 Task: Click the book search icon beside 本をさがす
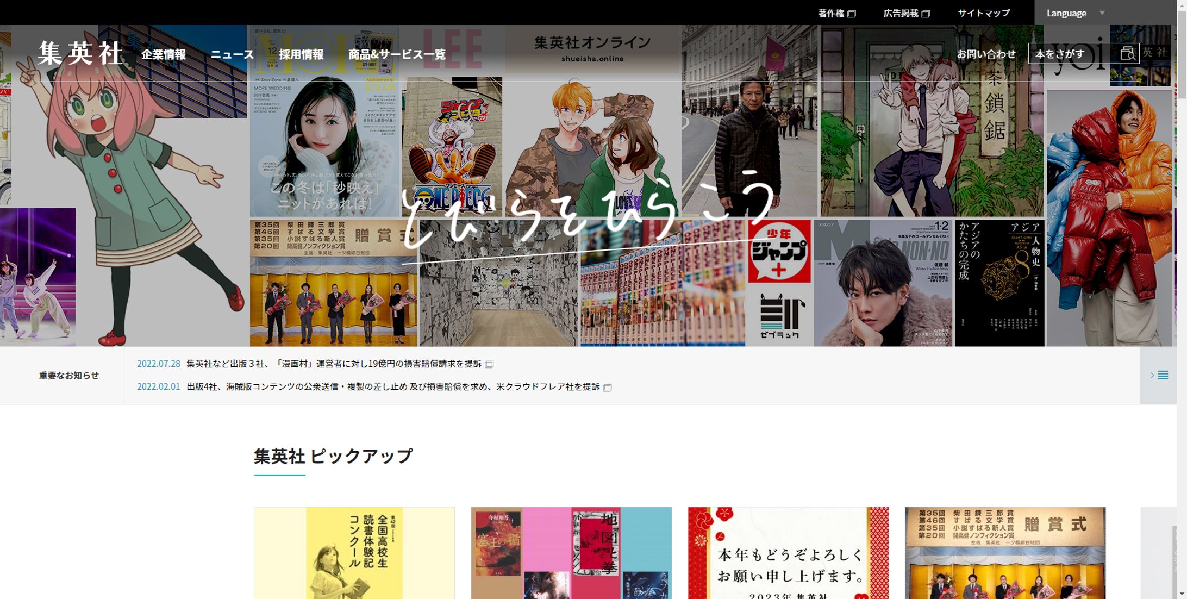[1128, 53]
